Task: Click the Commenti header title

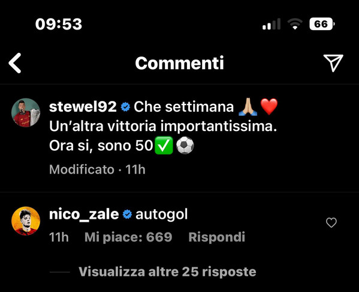Action: click(179, 63)
